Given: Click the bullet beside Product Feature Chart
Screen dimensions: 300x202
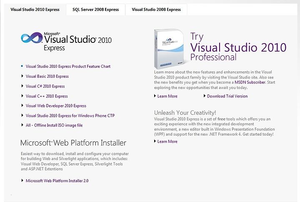Looking at the screenshot, I should click(x=22, y=66).
